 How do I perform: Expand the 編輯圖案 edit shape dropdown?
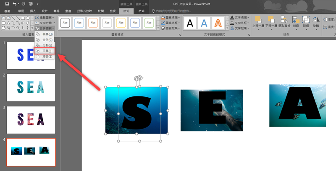point(45,17)
